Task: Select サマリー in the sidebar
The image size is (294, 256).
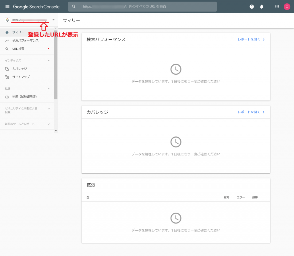Action: tap(18, 32)
